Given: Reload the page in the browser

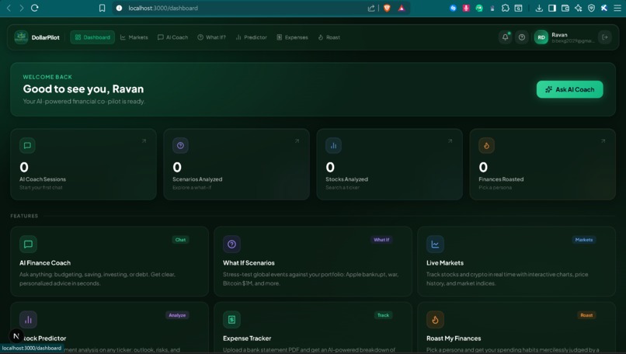Looking at the screenshot, I should pos(35,8).
